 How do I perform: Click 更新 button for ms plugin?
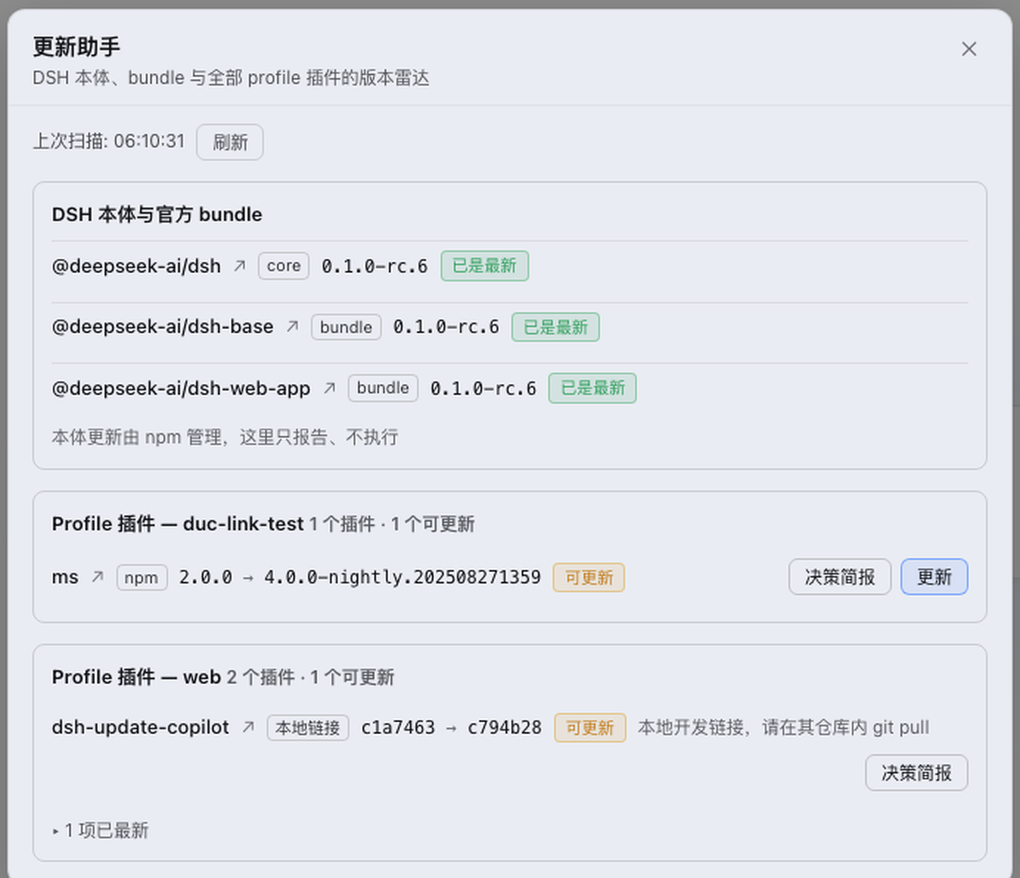[934, 577]
